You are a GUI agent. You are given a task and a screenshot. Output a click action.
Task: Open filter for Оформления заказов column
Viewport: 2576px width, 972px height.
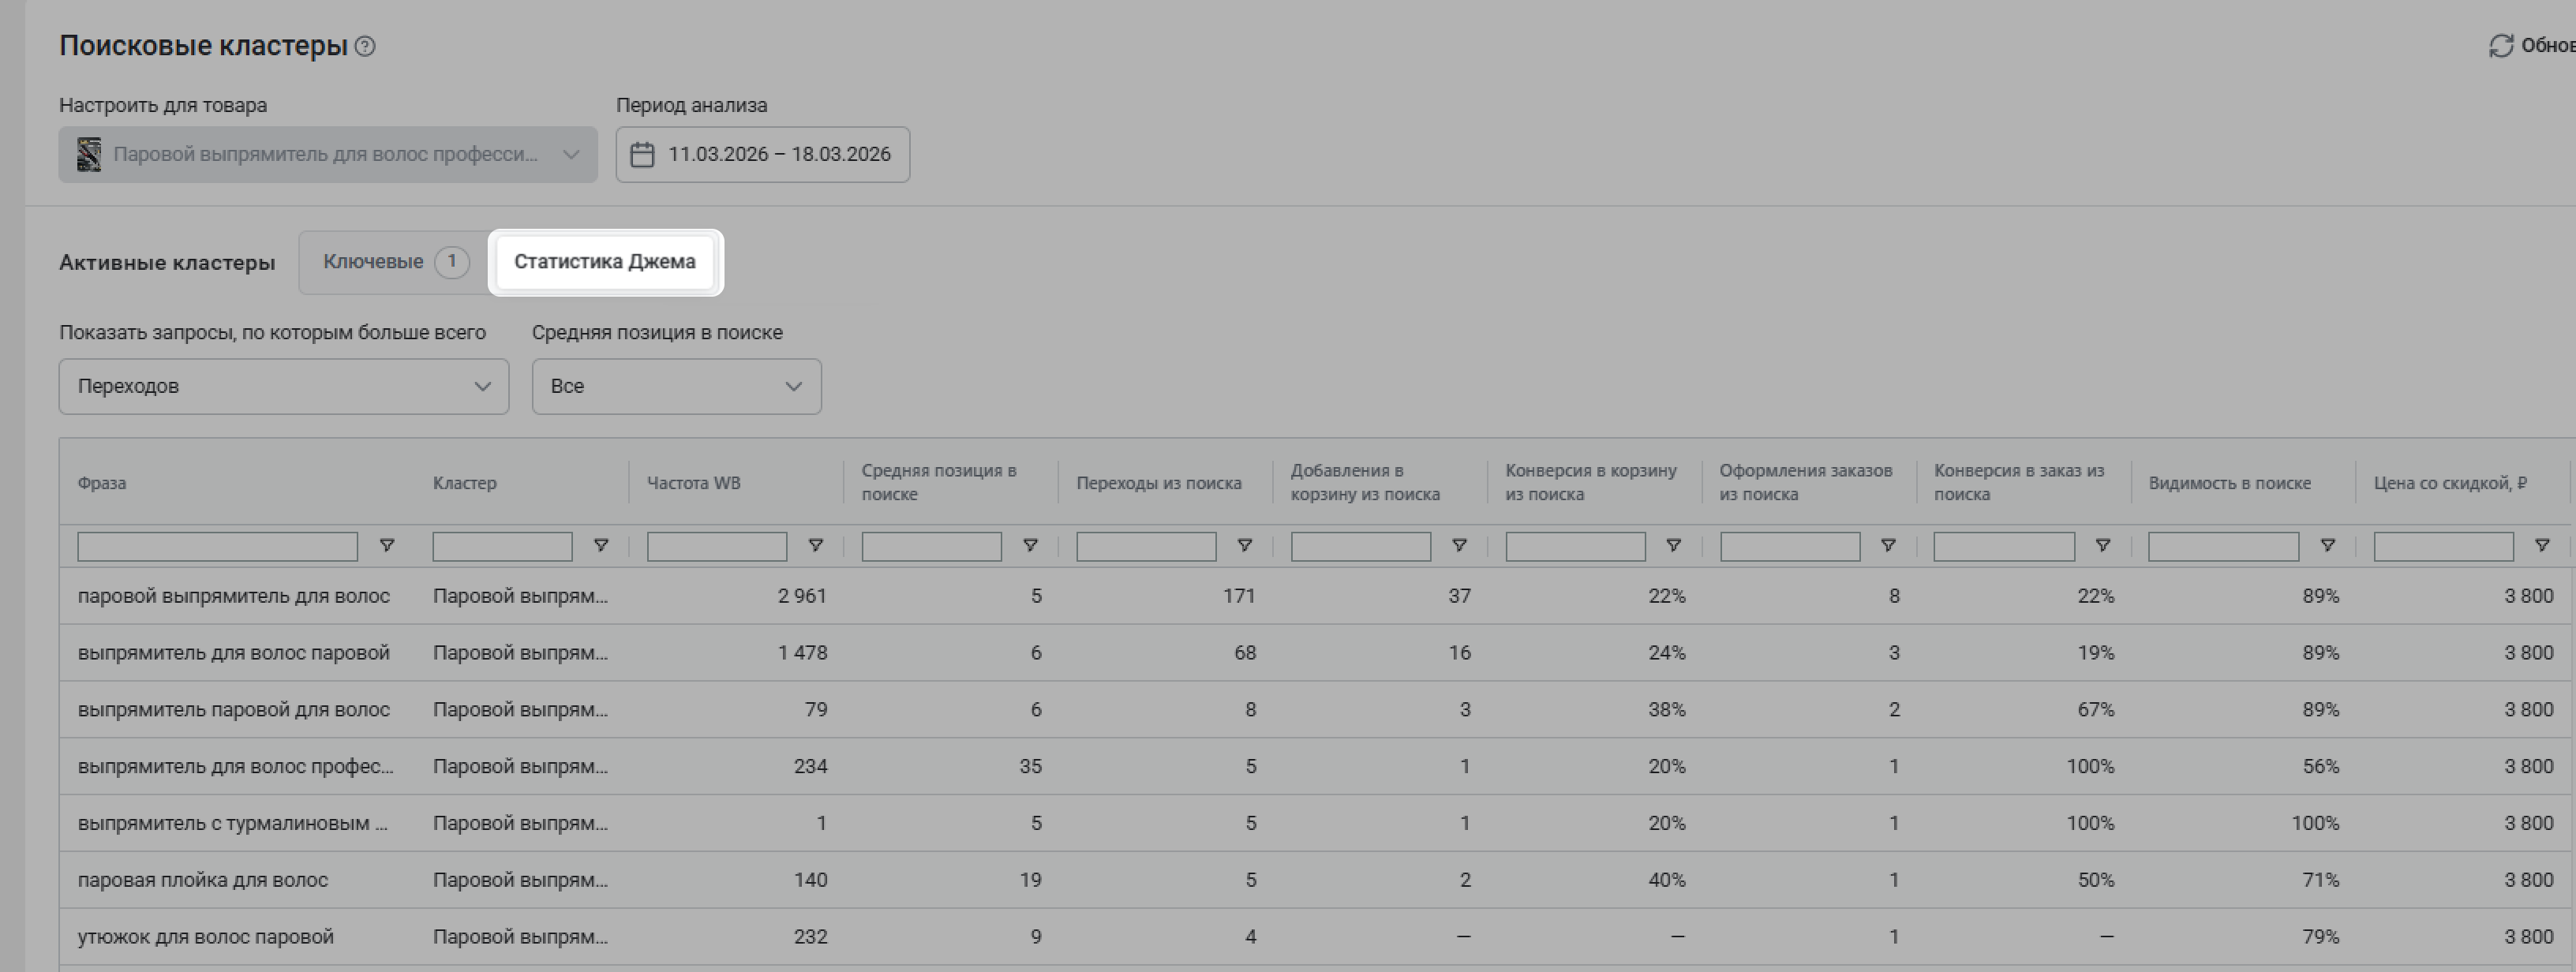(1888, 546)
